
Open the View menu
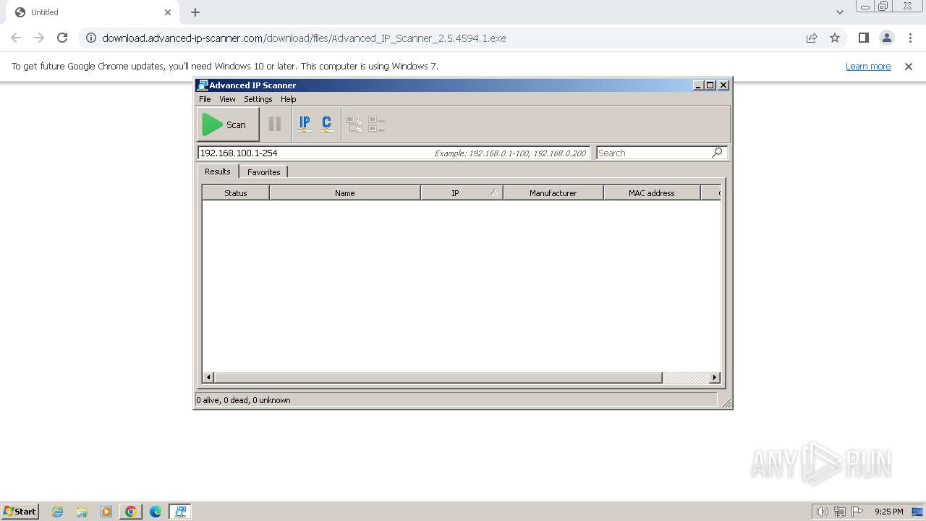(x=227, y=99)
